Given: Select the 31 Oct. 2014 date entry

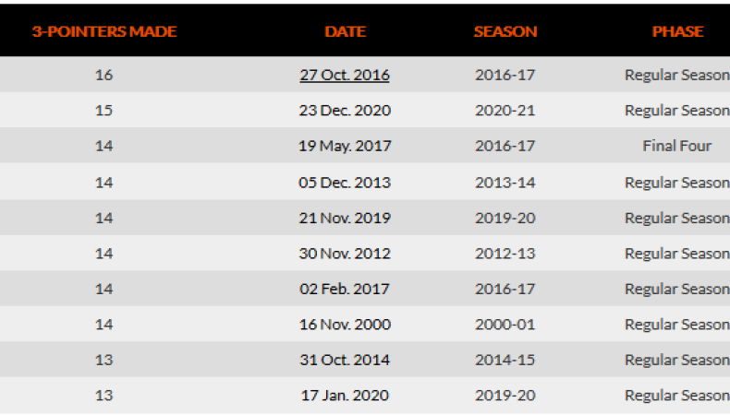Looking at the screenshot, I should 345,360.
